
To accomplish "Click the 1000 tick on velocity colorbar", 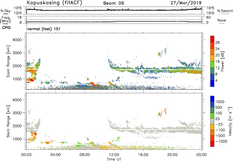I will click(220, 102).
